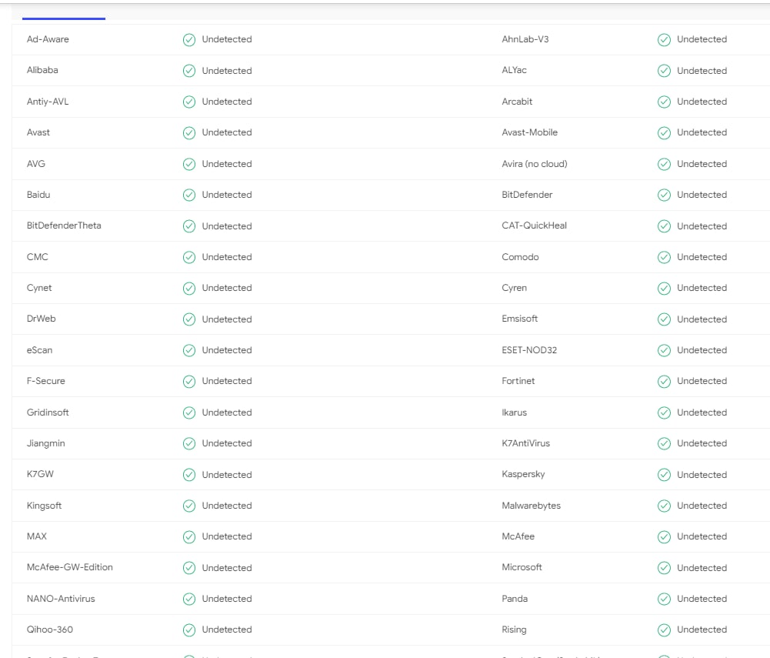Select the AhnLab-V3 engine name
The image size is (770, 658).
[x=525, y=39]
